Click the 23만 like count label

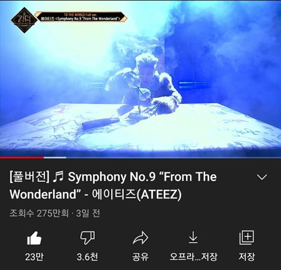click(35, 257)
